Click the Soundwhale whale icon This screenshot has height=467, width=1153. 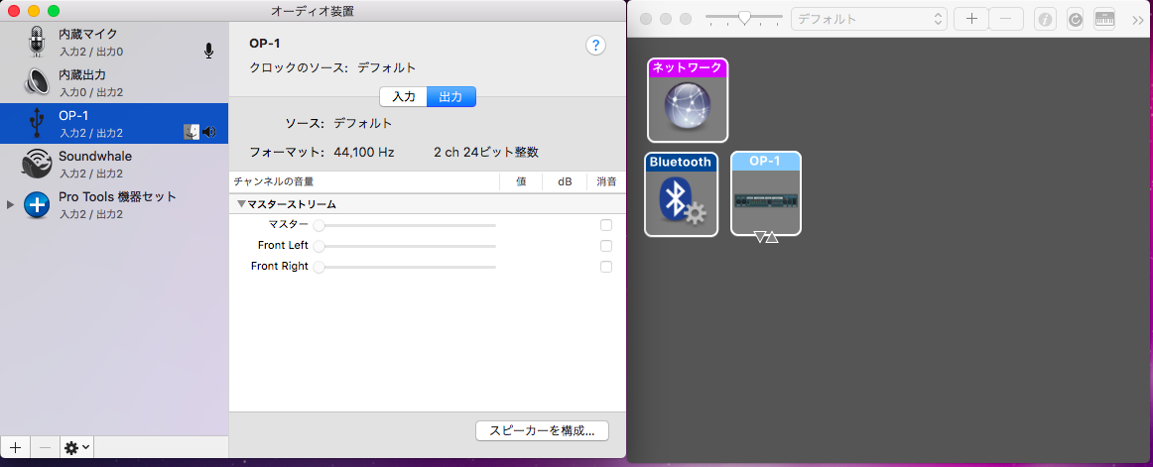pyautogui.click(x=38, y=164)
